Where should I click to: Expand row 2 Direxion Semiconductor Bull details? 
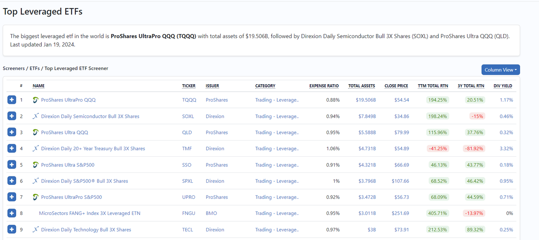pyautogui.click(x=12, y=116)
